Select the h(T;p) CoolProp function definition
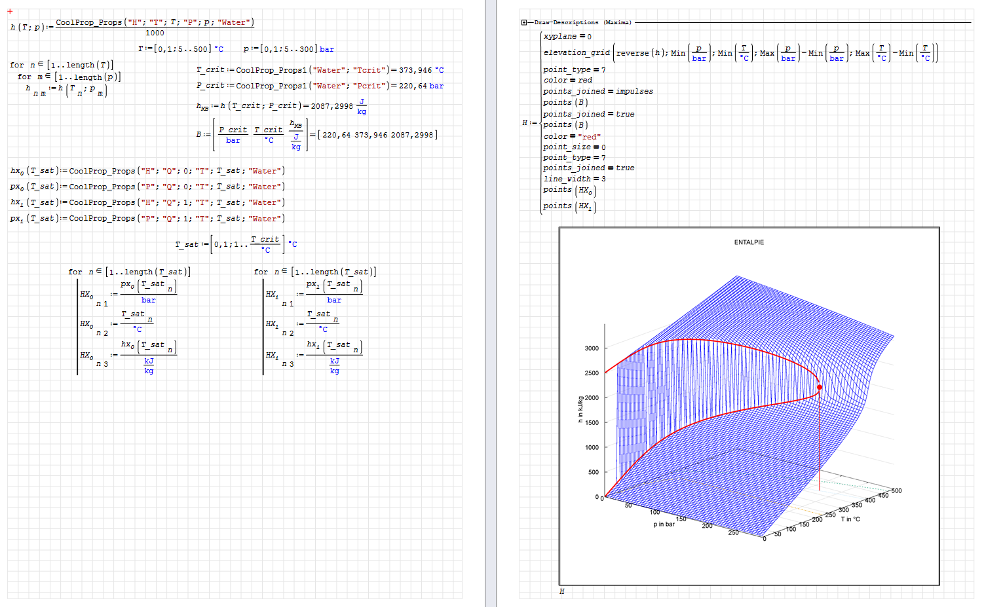 coord(132,27)
